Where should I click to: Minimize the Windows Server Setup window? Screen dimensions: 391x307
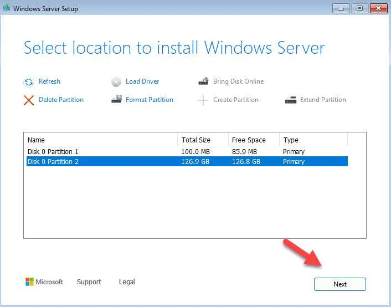click(341, 8)
